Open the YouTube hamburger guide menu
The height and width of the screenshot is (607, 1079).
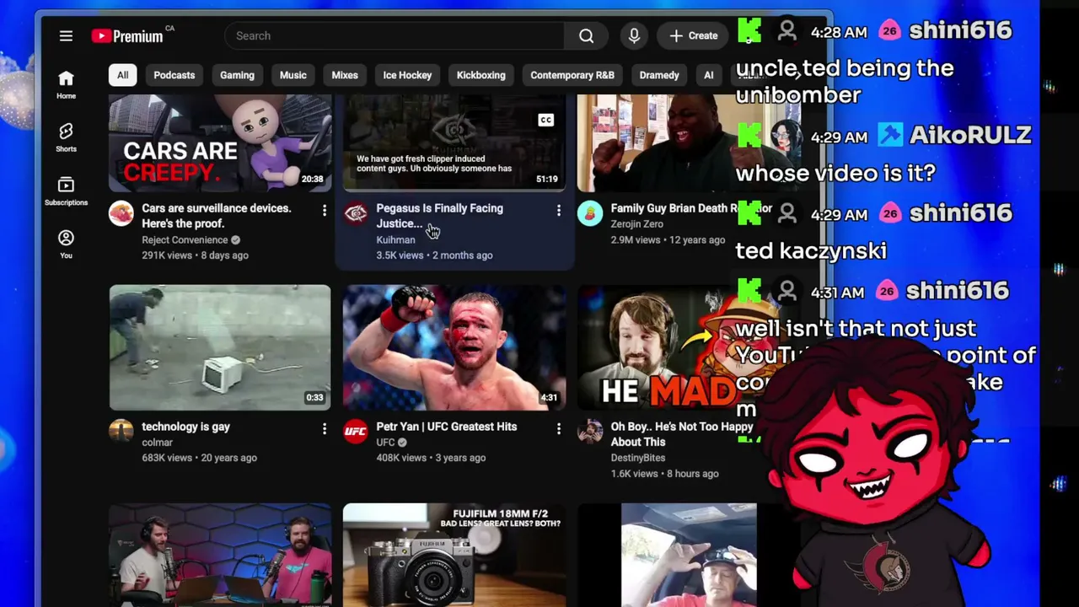[66, 35]
